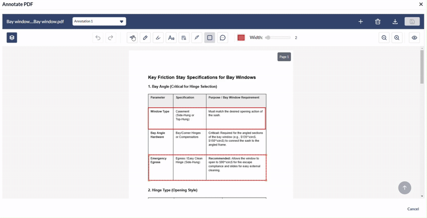The image size is (427, 218).
Task: Click the save disk icon
Action: (x=412, y=21)
